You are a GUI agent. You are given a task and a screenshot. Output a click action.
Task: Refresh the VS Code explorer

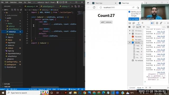(18, 10)
